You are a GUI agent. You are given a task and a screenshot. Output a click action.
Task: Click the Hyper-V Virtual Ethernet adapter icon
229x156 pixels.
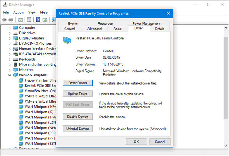21,80
